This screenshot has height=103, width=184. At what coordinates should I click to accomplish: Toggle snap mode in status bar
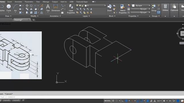(x=116, y=101)
